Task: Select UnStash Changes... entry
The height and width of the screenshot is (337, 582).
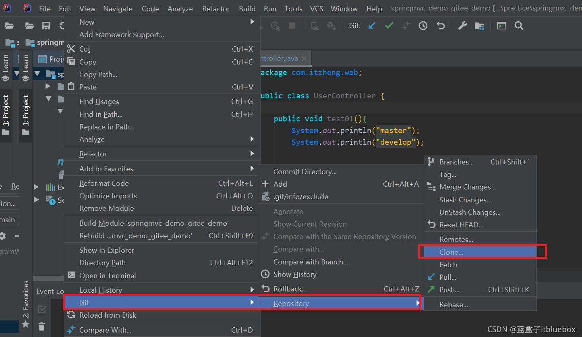Action: tap(481, 212)
